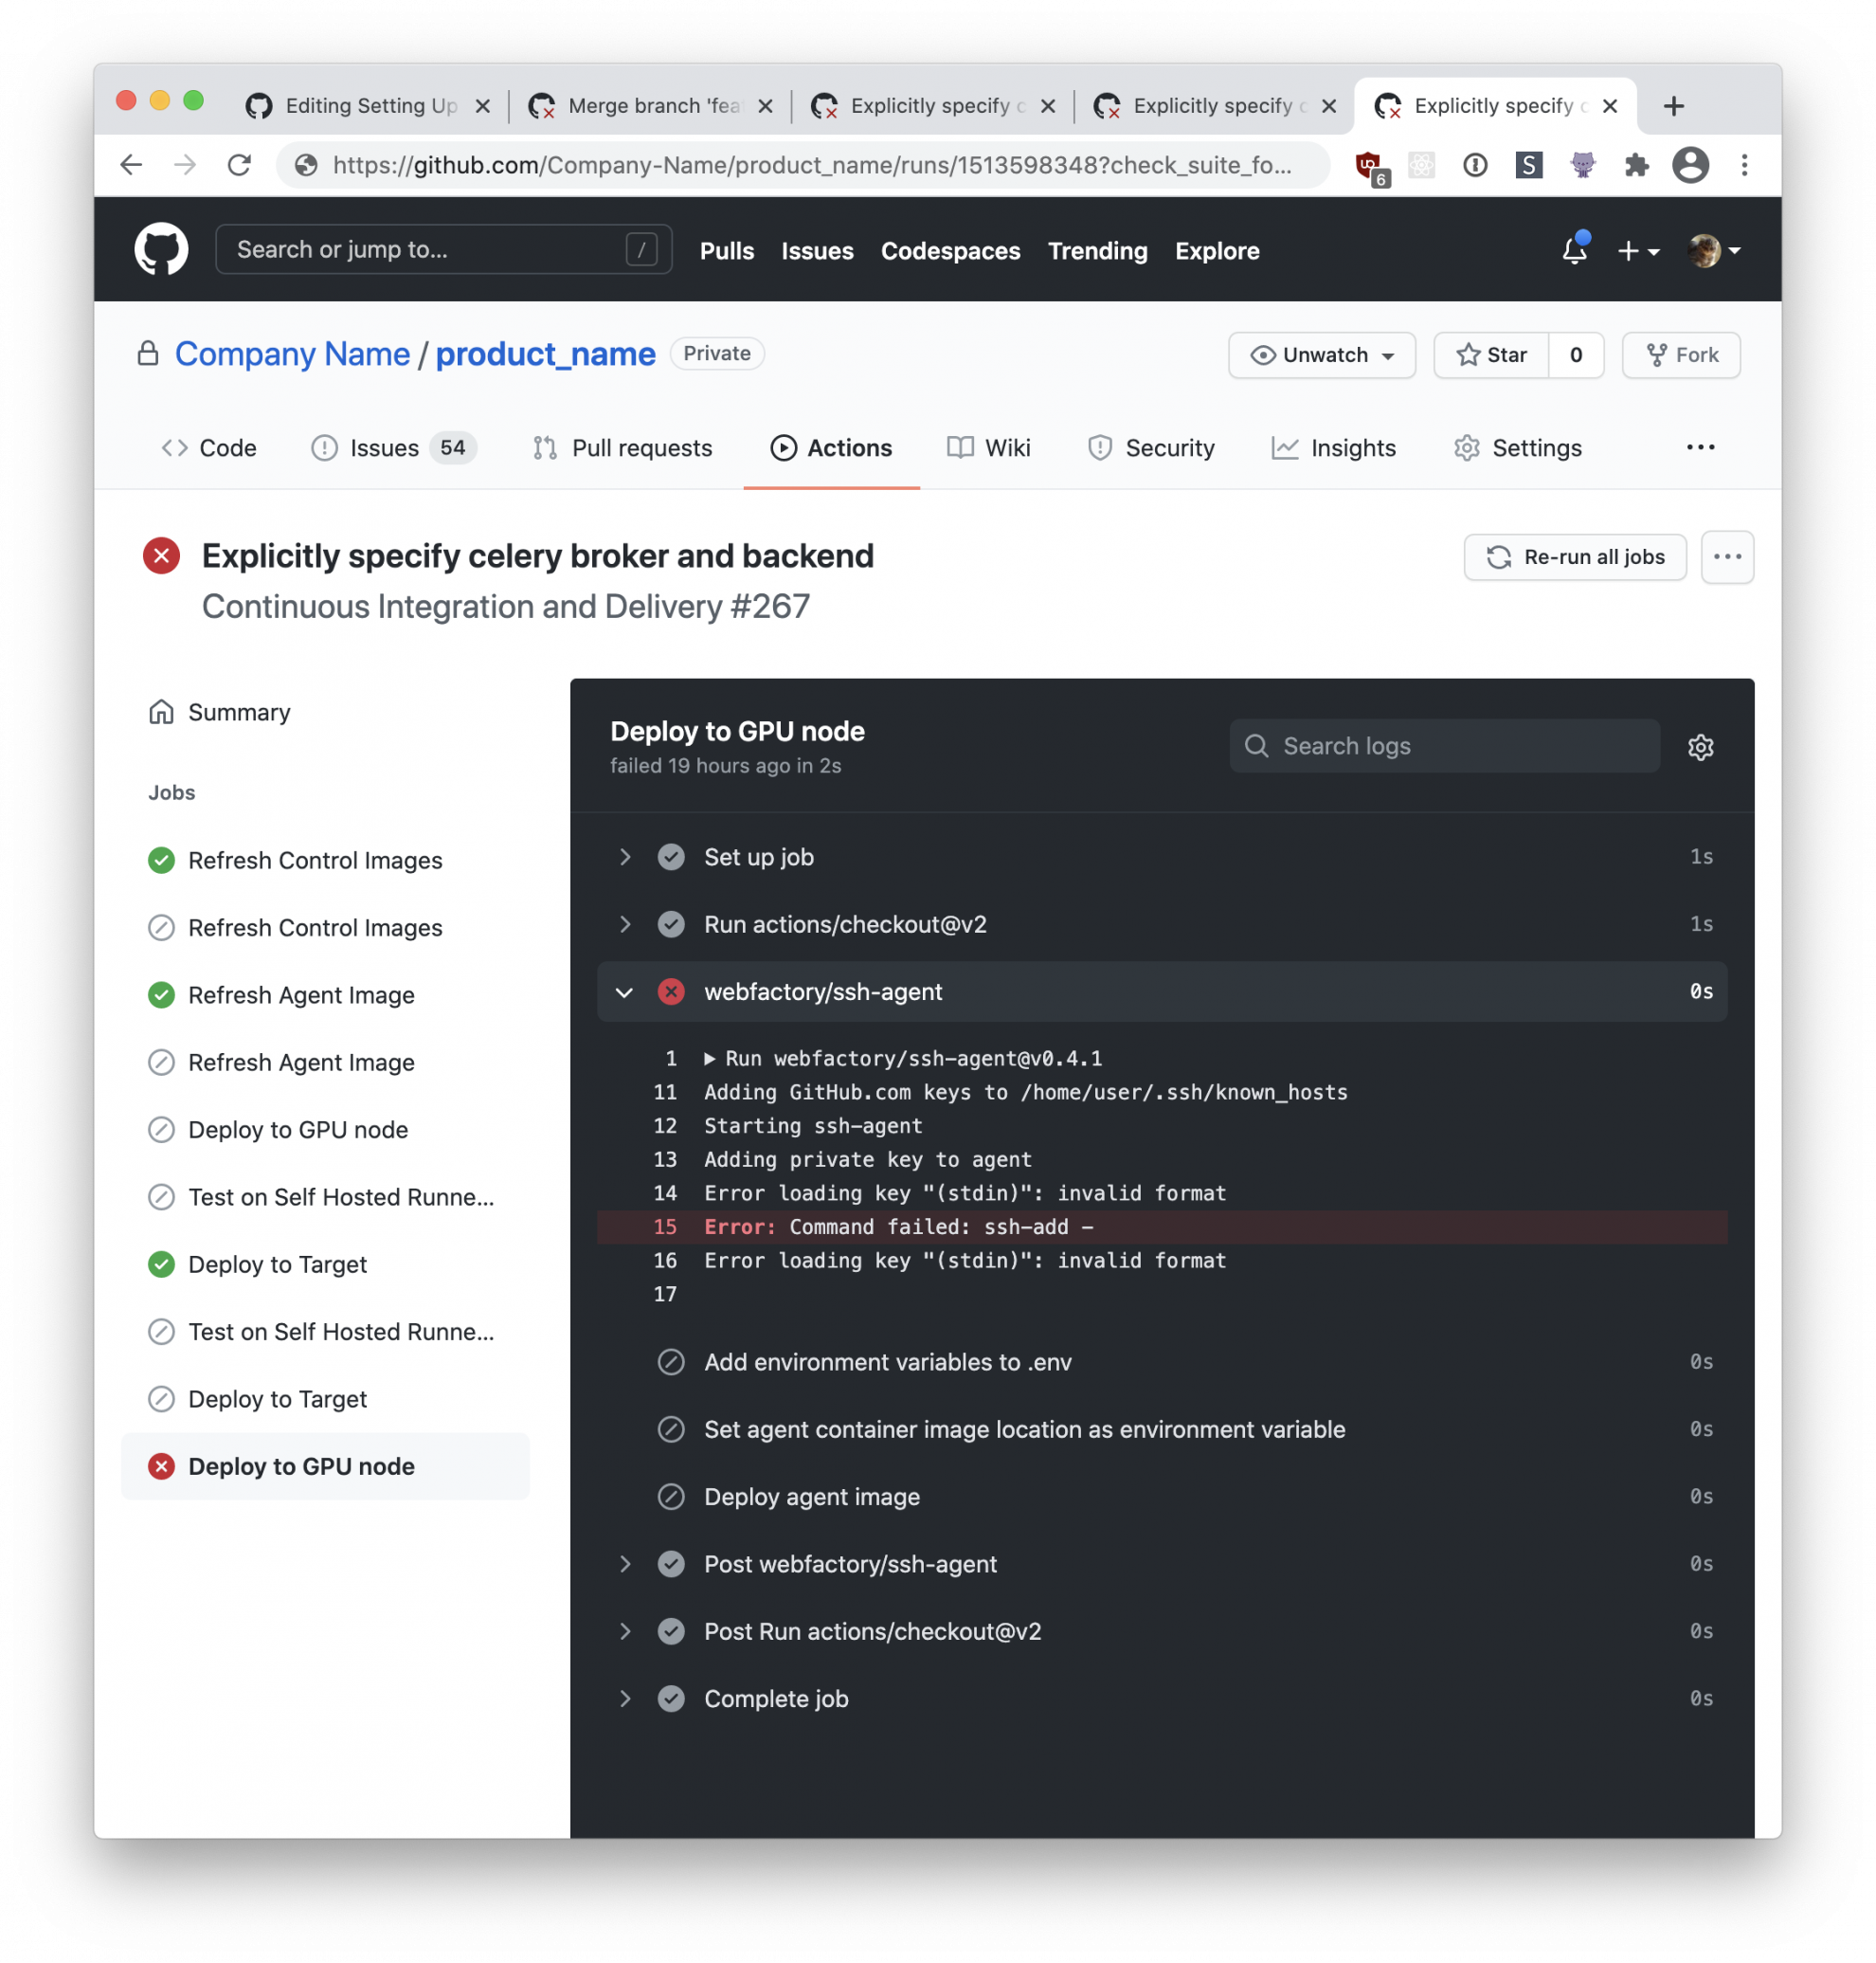Open the log viewer settings gear
Viewport: 1876px width, 1963px height.
click(x=1700, y=746)
